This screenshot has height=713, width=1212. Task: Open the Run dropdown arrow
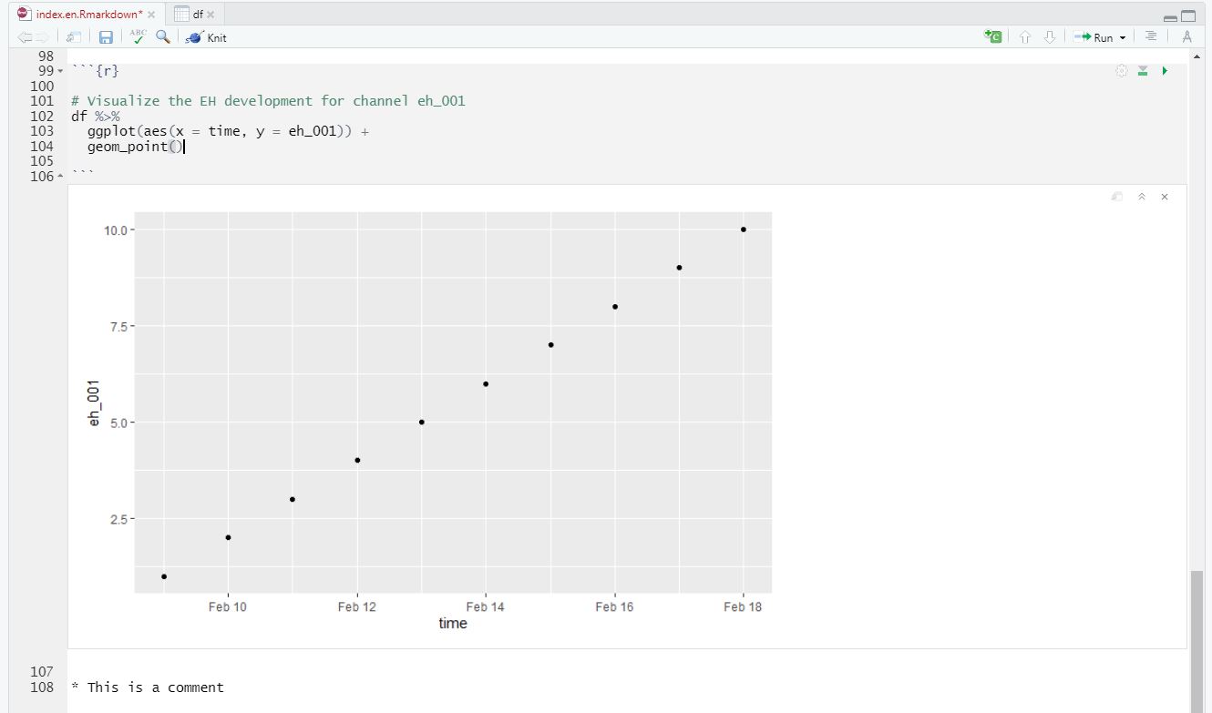(x=1123, y=37)
